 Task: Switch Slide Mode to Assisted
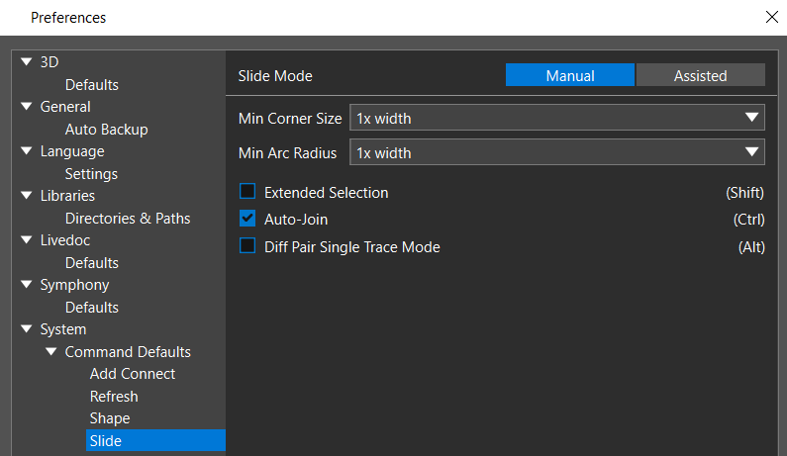click(x=701, y=75)
